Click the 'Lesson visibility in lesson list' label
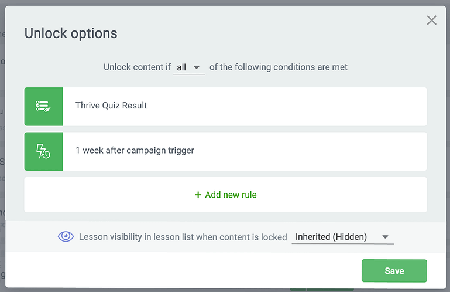 tap(183, 237)
